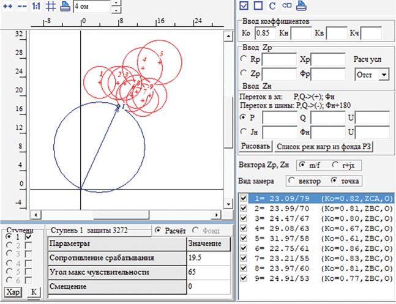Click Угол макс чувствительности value 65

[208, 272]
